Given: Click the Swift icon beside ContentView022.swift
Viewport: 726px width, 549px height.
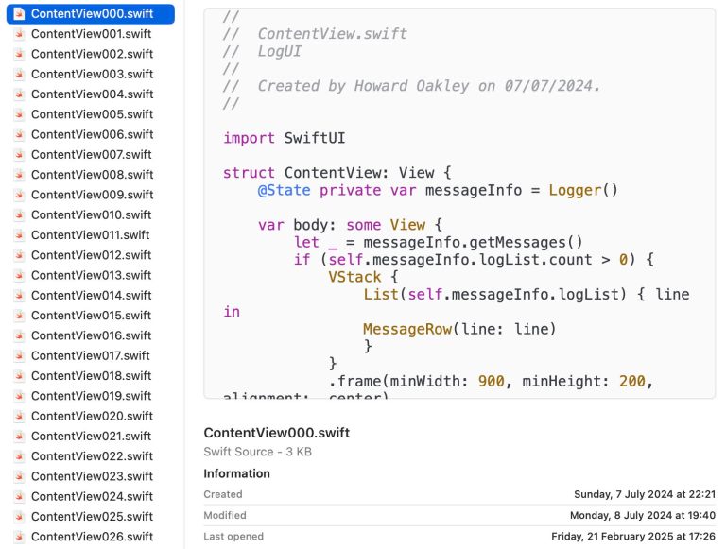Looking at the screenshot, I should pos(19,456).
